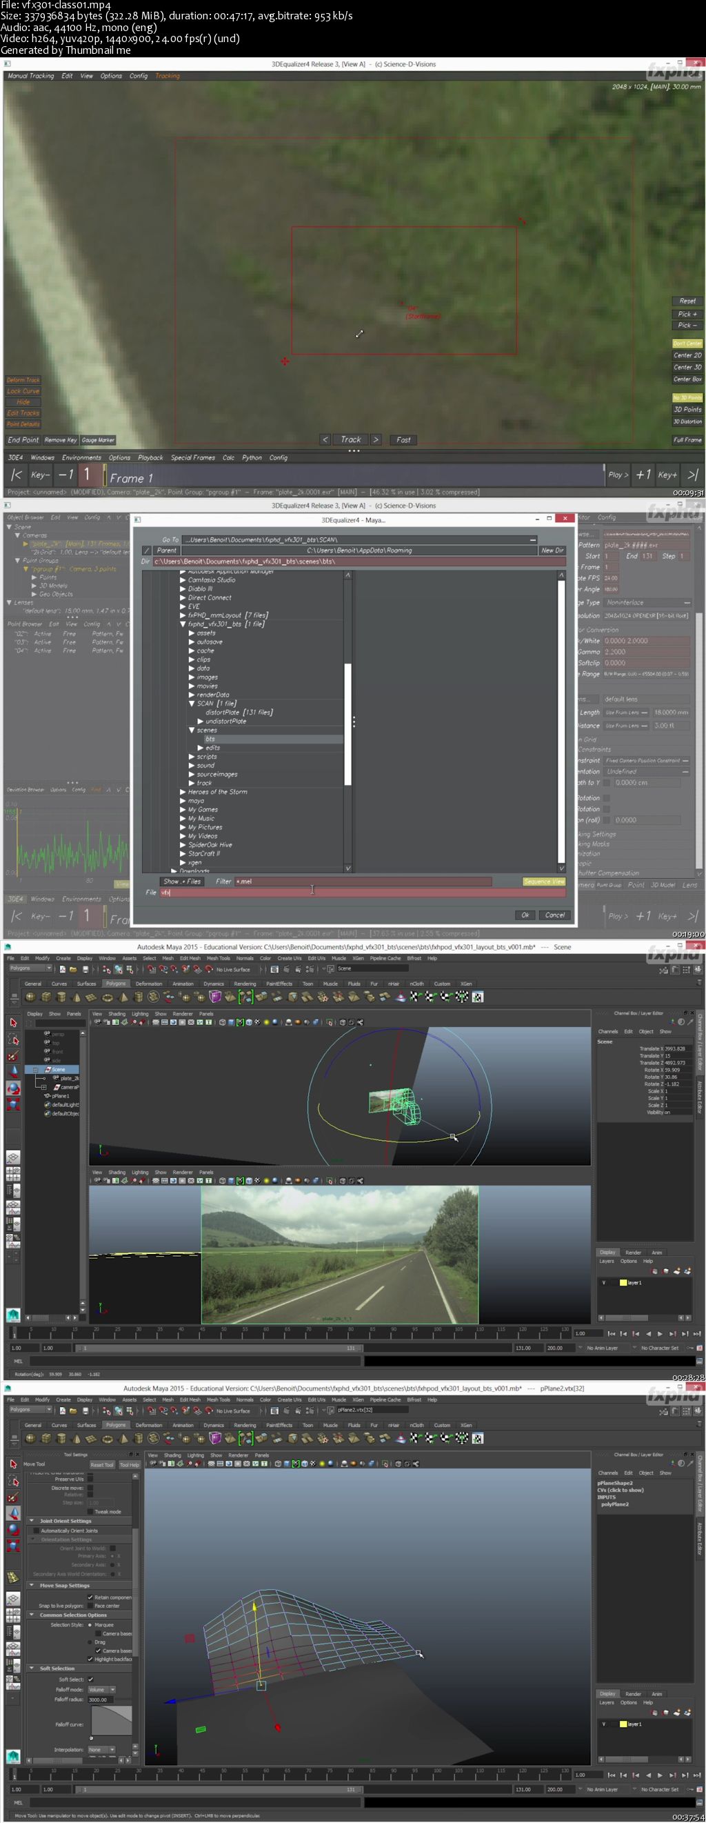Collapse the Joint Orient Settings section

tap(32, 1521)
